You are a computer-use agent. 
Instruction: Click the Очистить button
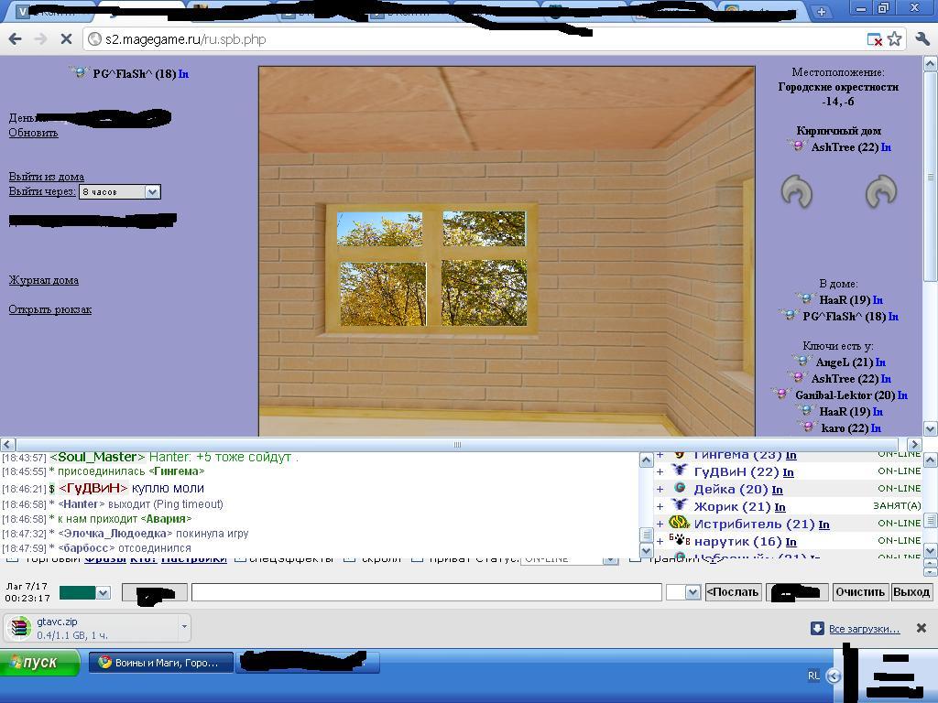click(x=859, y=592)
